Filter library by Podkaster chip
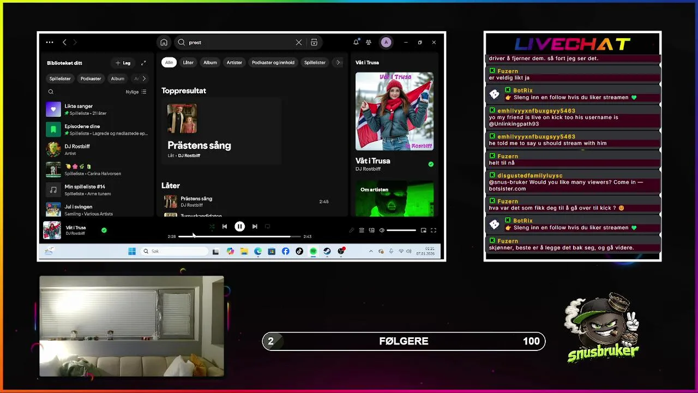Viewport: 698px width, 393px height. coord(91,79)
